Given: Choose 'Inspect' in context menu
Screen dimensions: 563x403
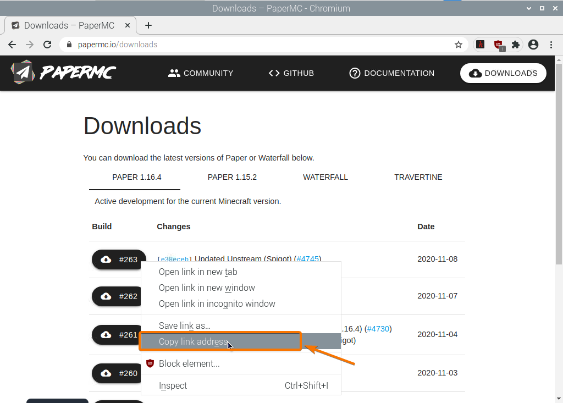Looking at the screenshot, I should tap(241, 385).
